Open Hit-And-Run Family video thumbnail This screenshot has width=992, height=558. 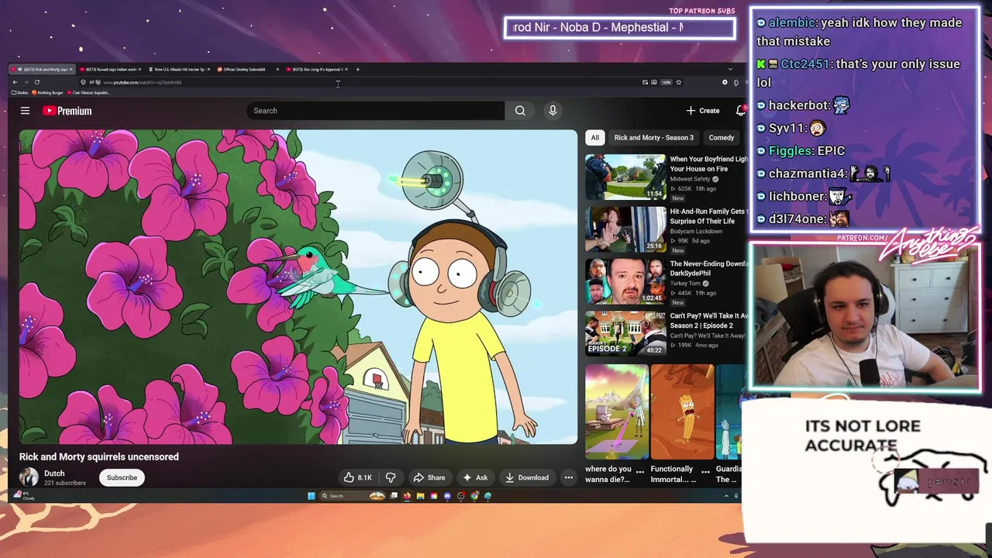(x=625, y=229)
